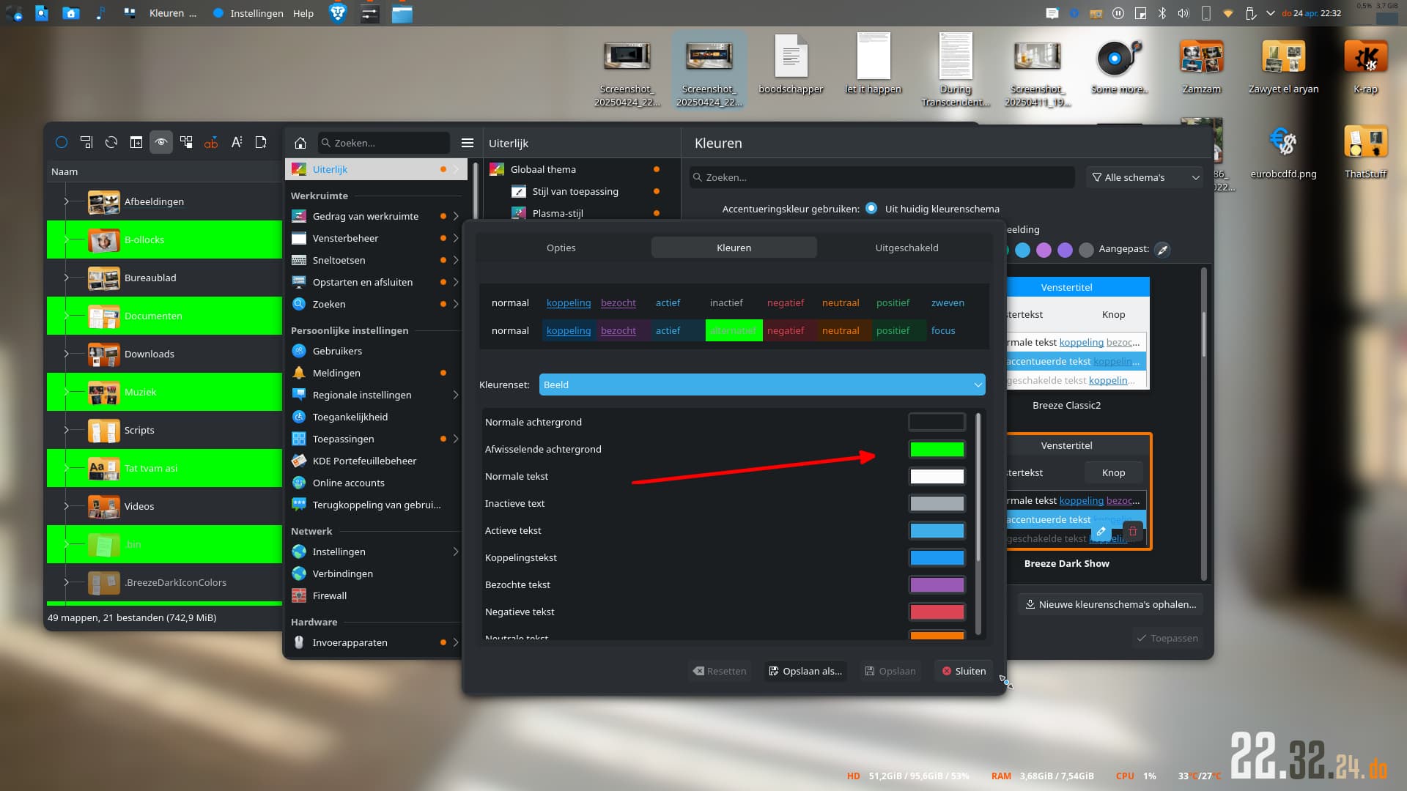Click the Sluiten button
Image resolution: width=1407 pixels, height=791 pixels.
coord(964,671)
